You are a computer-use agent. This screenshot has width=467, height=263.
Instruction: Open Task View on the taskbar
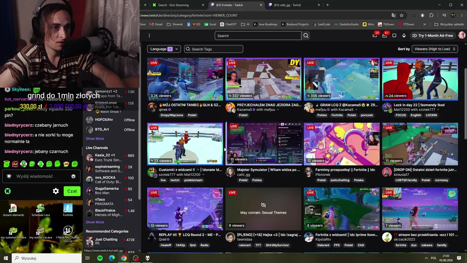click(x=88, y=258)
